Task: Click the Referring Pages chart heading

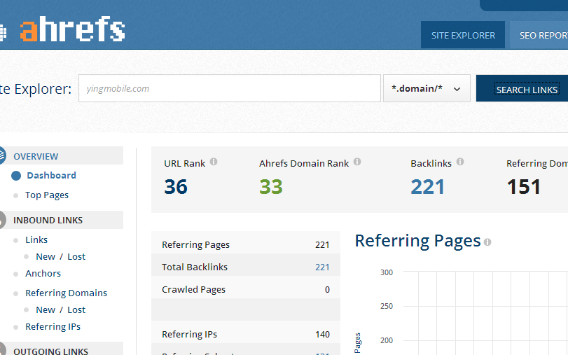Action: (x=417, y=241)
